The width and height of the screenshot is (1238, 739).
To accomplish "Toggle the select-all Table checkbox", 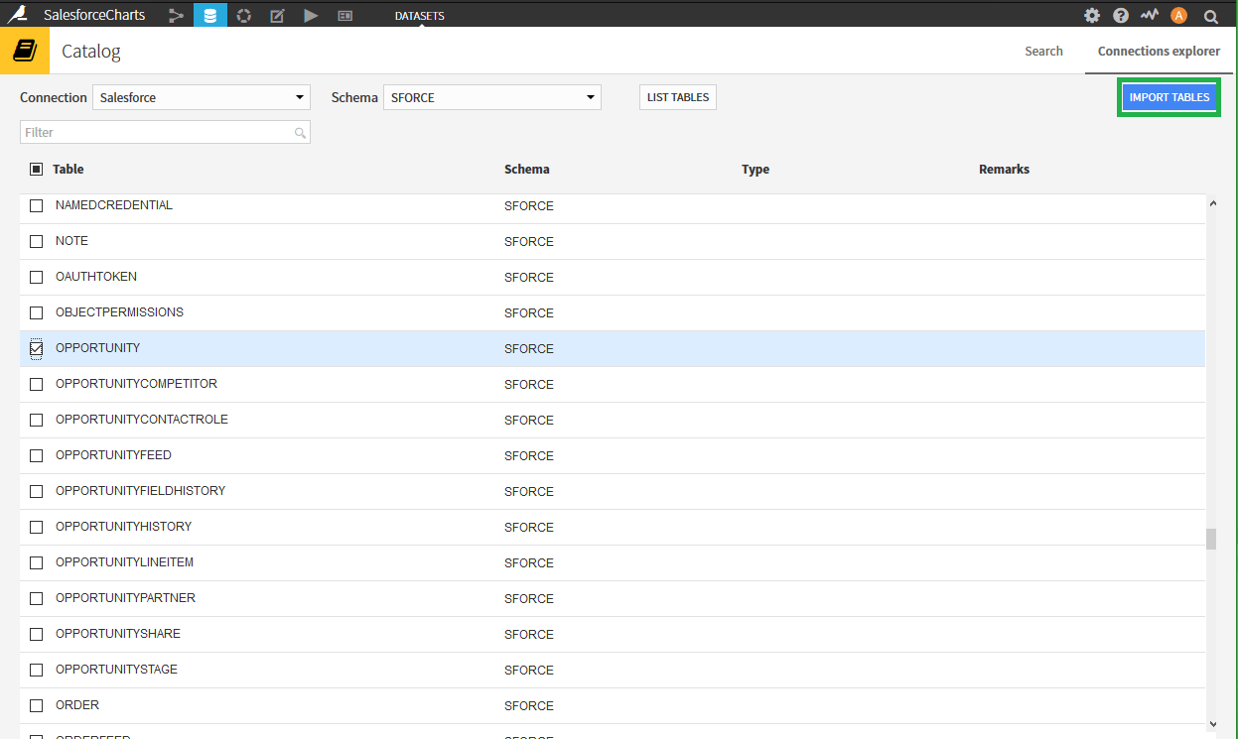I will (x=36, y=169).
